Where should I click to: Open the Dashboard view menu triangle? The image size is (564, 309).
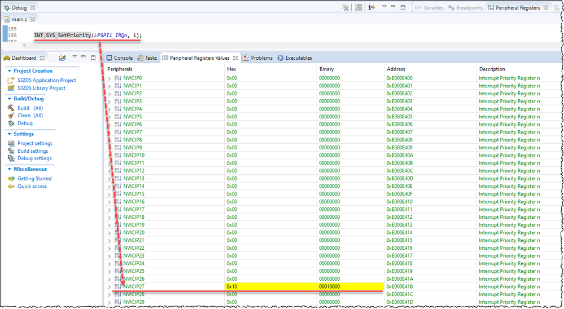pyautogui.click(x=75, y=57)
